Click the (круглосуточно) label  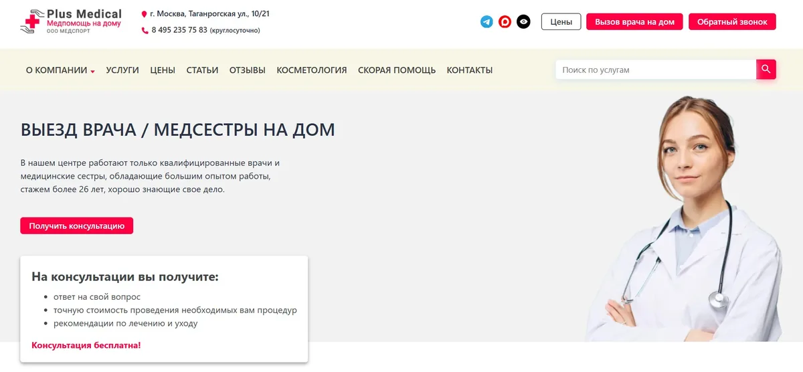pos(235,30)
